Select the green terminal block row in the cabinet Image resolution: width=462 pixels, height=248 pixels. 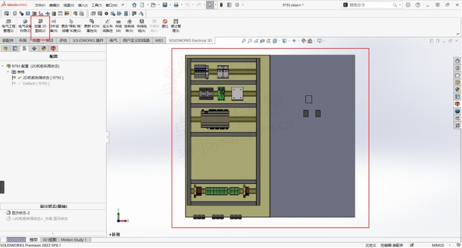coord(223,191)
